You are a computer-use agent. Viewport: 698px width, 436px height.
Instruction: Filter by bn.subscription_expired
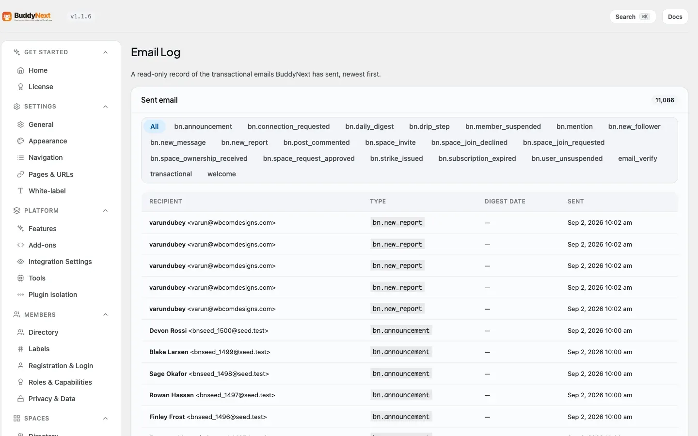[477, 158]
